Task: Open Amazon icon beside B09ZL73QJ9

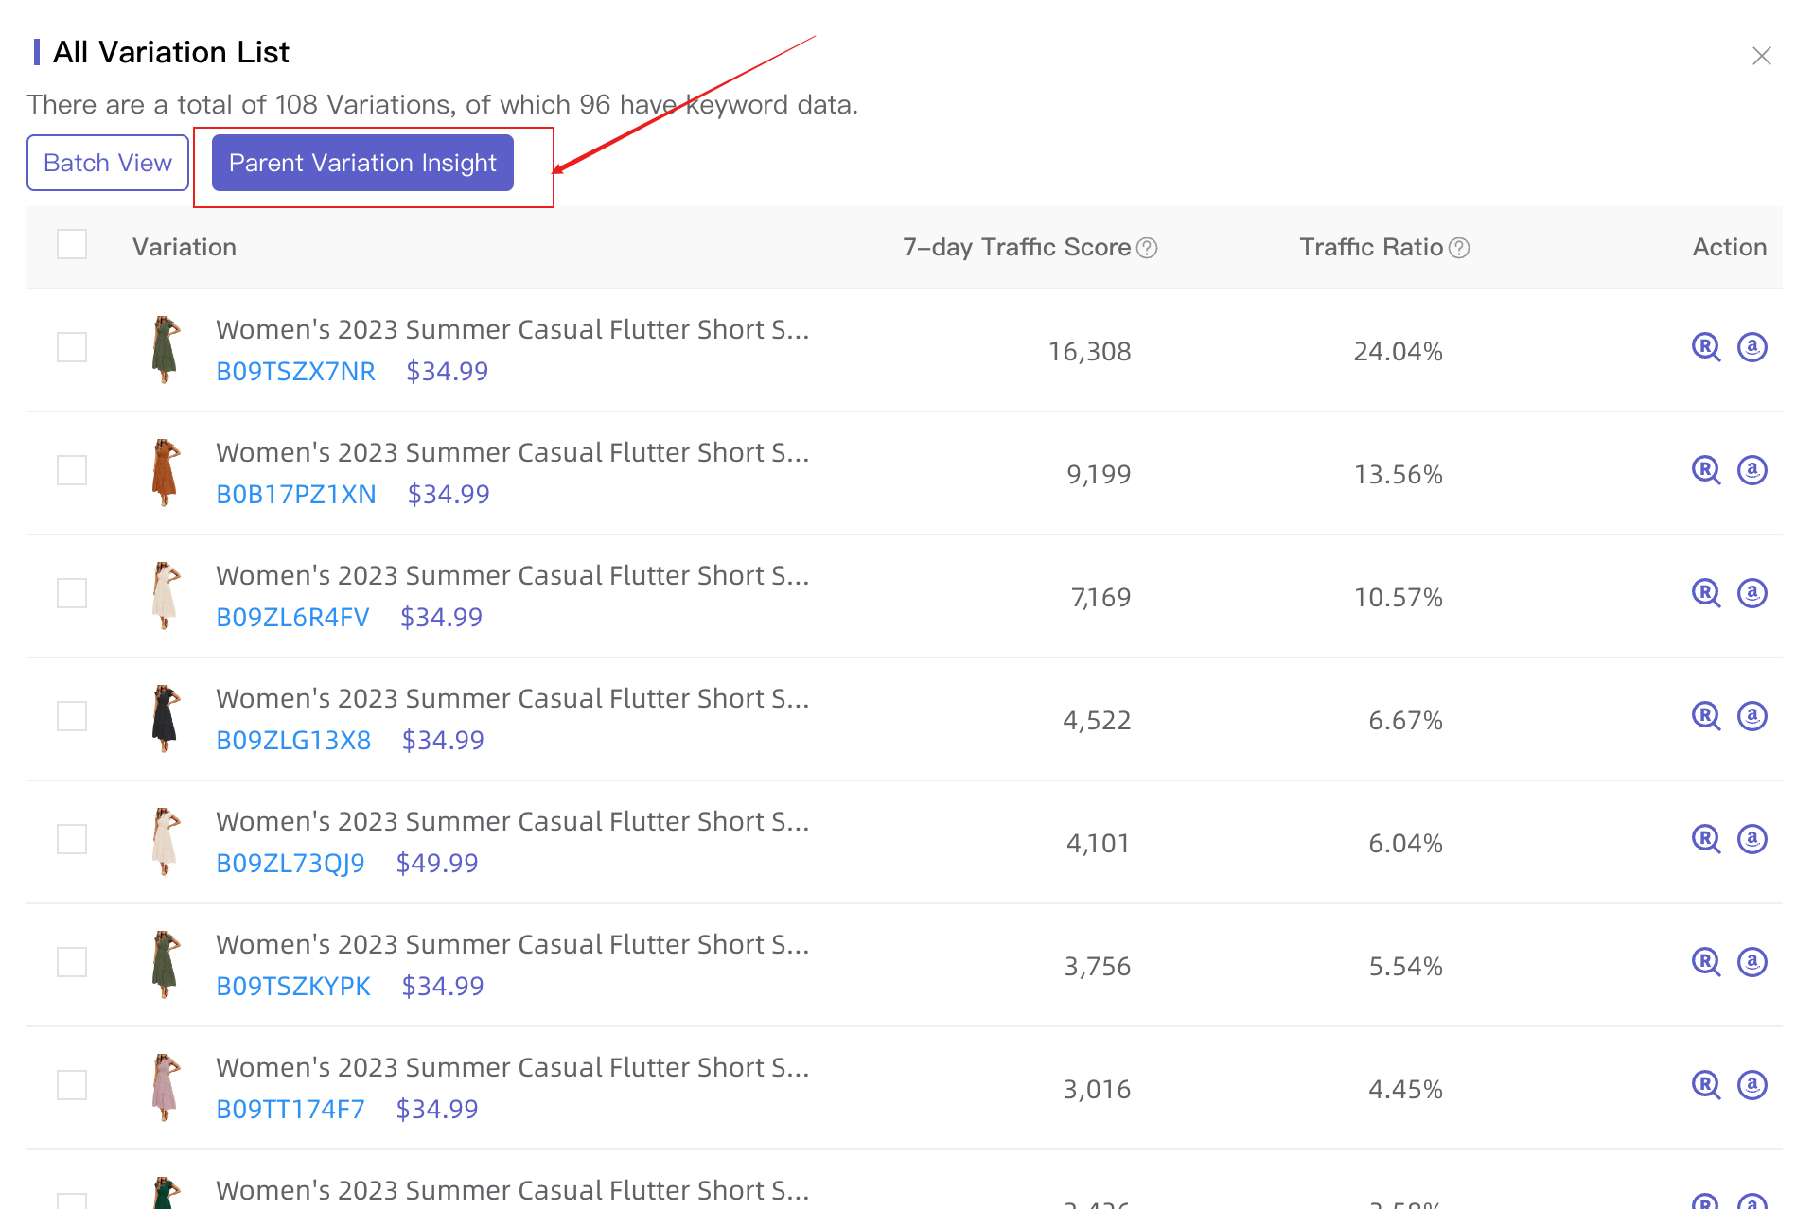Action: (x=1752, y=839)
